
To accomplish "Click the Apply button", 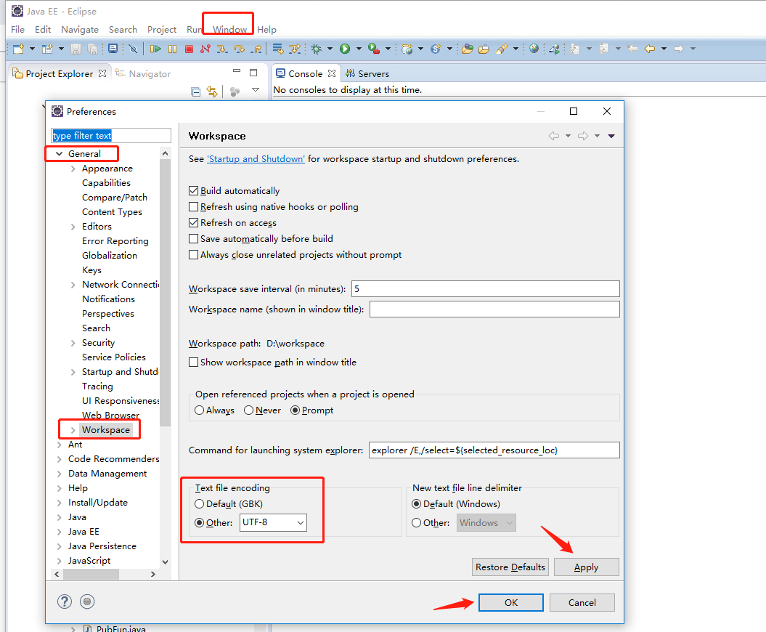I will click(x=586, y=567).
